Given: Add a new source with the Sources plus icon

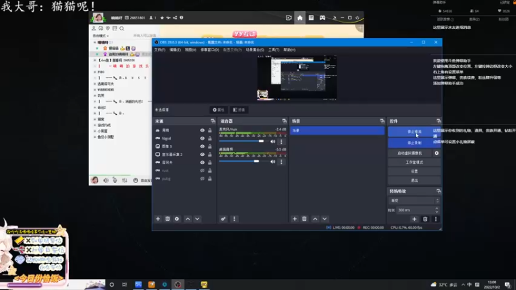Looking at the screenshot, I should click(158, 219).
